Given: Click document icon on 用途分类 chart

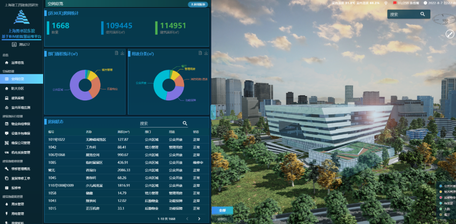Looking at the screenshot, I should (200, 53).
